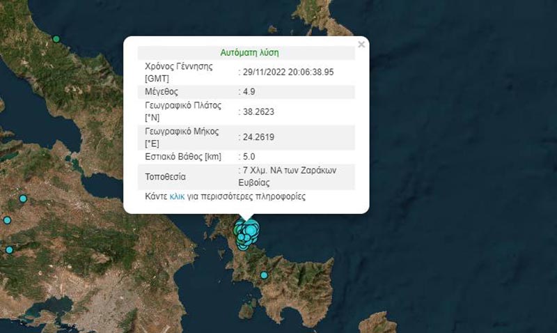This screenshot has width=557, height=333.
Task: Close the earthquake info popup
Action: coord(361,45)
